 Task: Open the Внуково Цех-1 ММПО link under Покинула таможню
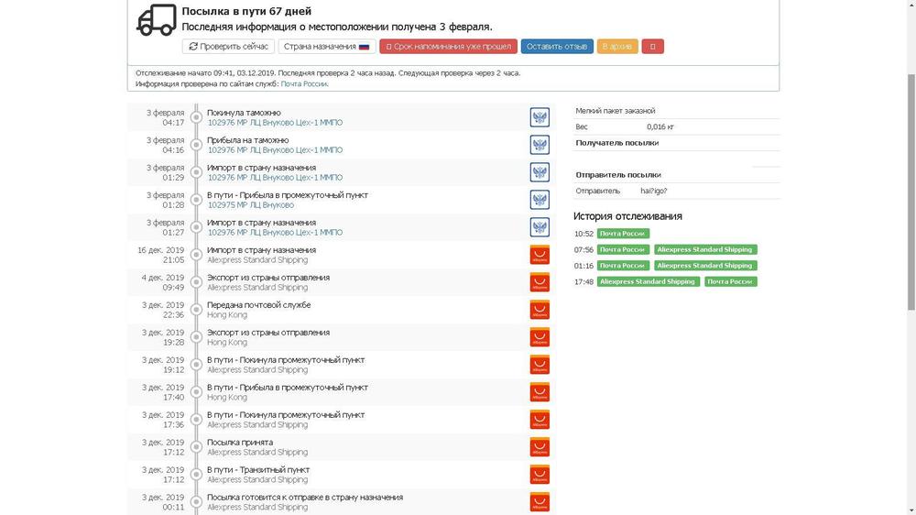[x=275, y=123]
